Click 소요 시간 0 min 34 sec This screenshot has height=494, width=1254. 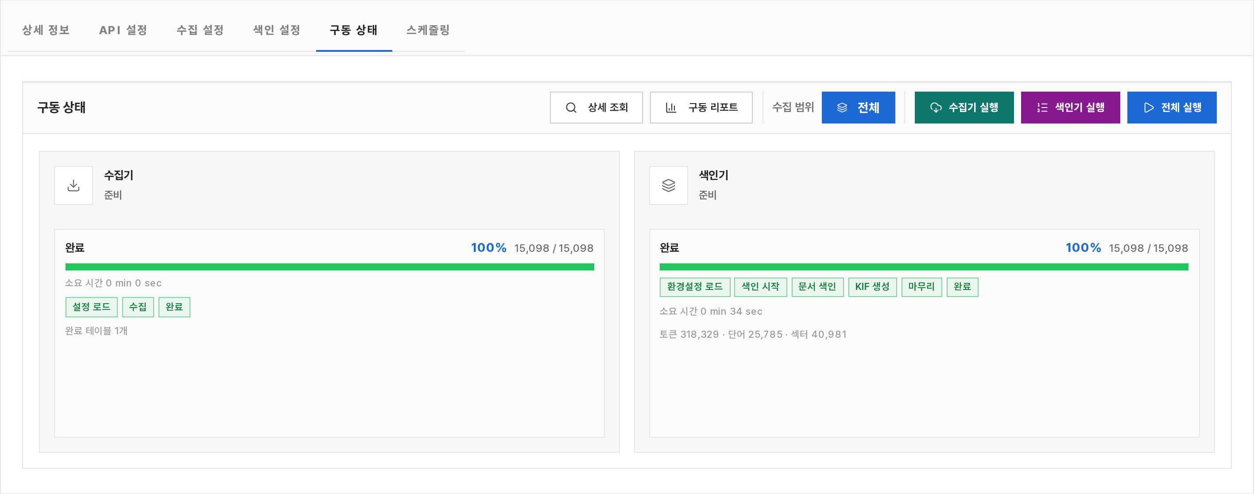[x=711, y=312]
